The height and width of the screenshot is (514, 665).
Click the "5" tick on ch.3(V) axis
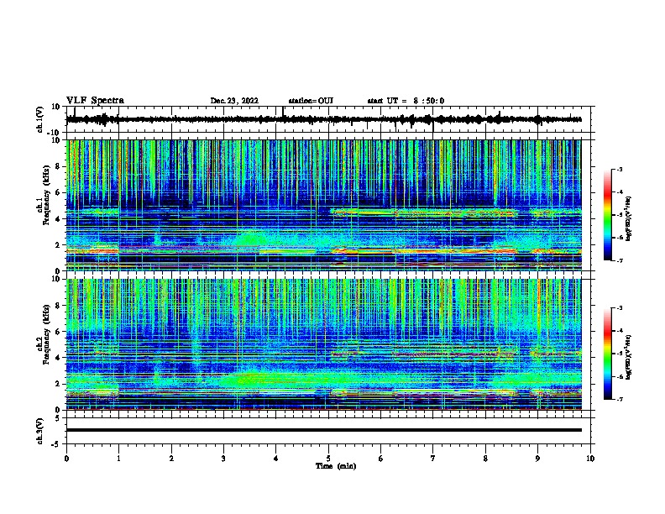[58, 418]
